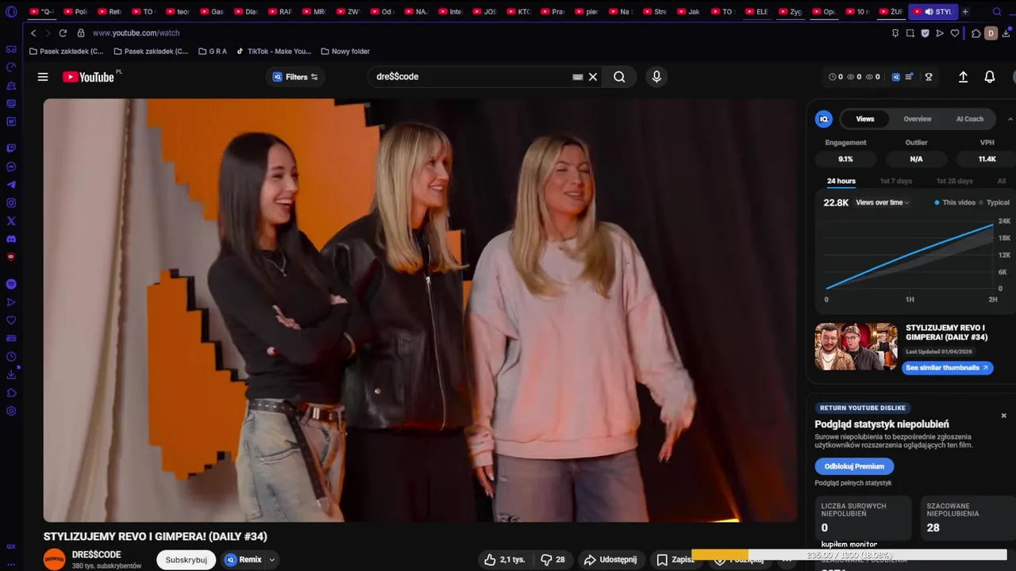Select the 24 hours range tab
The image size is (1016, 571).
point(841,181)
